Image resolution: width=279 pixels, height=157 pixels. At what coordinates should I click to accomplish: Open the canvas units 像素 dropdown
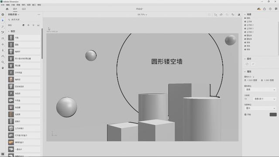[x=260, y=89]
